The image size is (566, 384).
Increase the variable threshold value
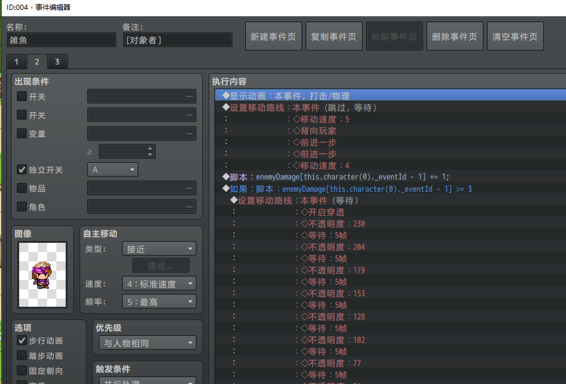pos(150,148)
